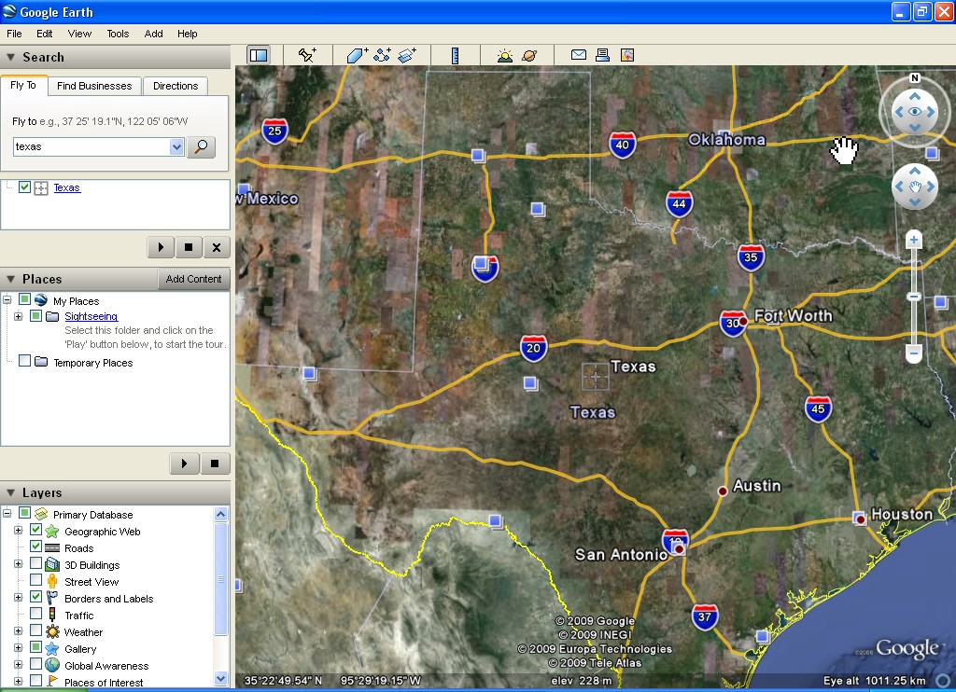Click the Interstate 45 shield
This screenshot has width=956, height=692.
(818, 408)
